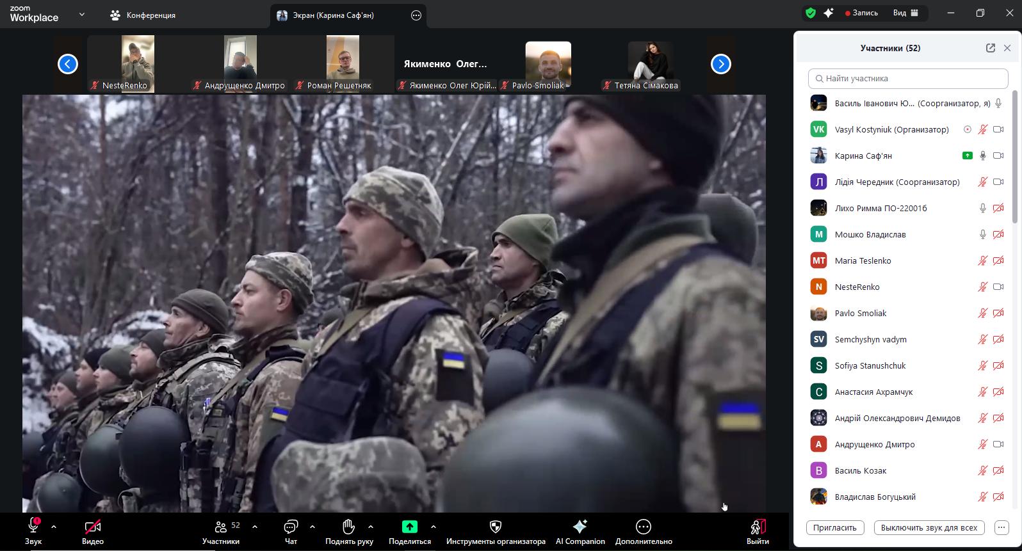Click Выключить звук для всех button

pyautogui.click(x=929, y=527)
